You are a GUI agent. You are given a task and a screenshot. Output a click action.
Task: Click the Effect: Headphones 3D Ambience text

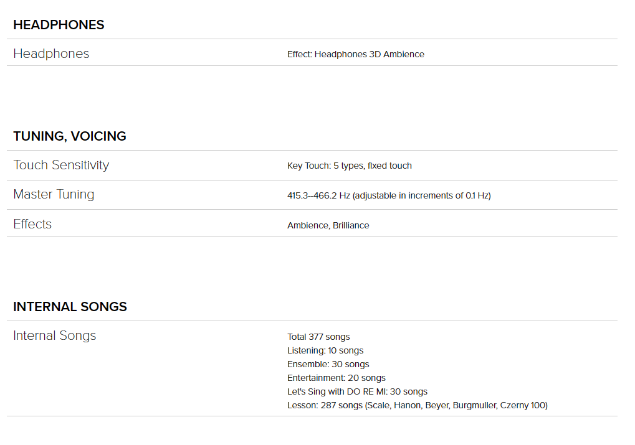click(x=356, y=54)
